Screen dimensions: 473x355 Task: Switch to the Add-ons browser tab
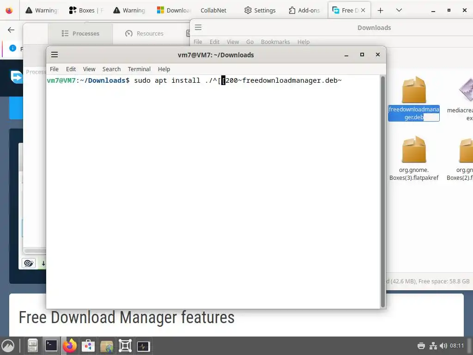(x=304, y=10)
